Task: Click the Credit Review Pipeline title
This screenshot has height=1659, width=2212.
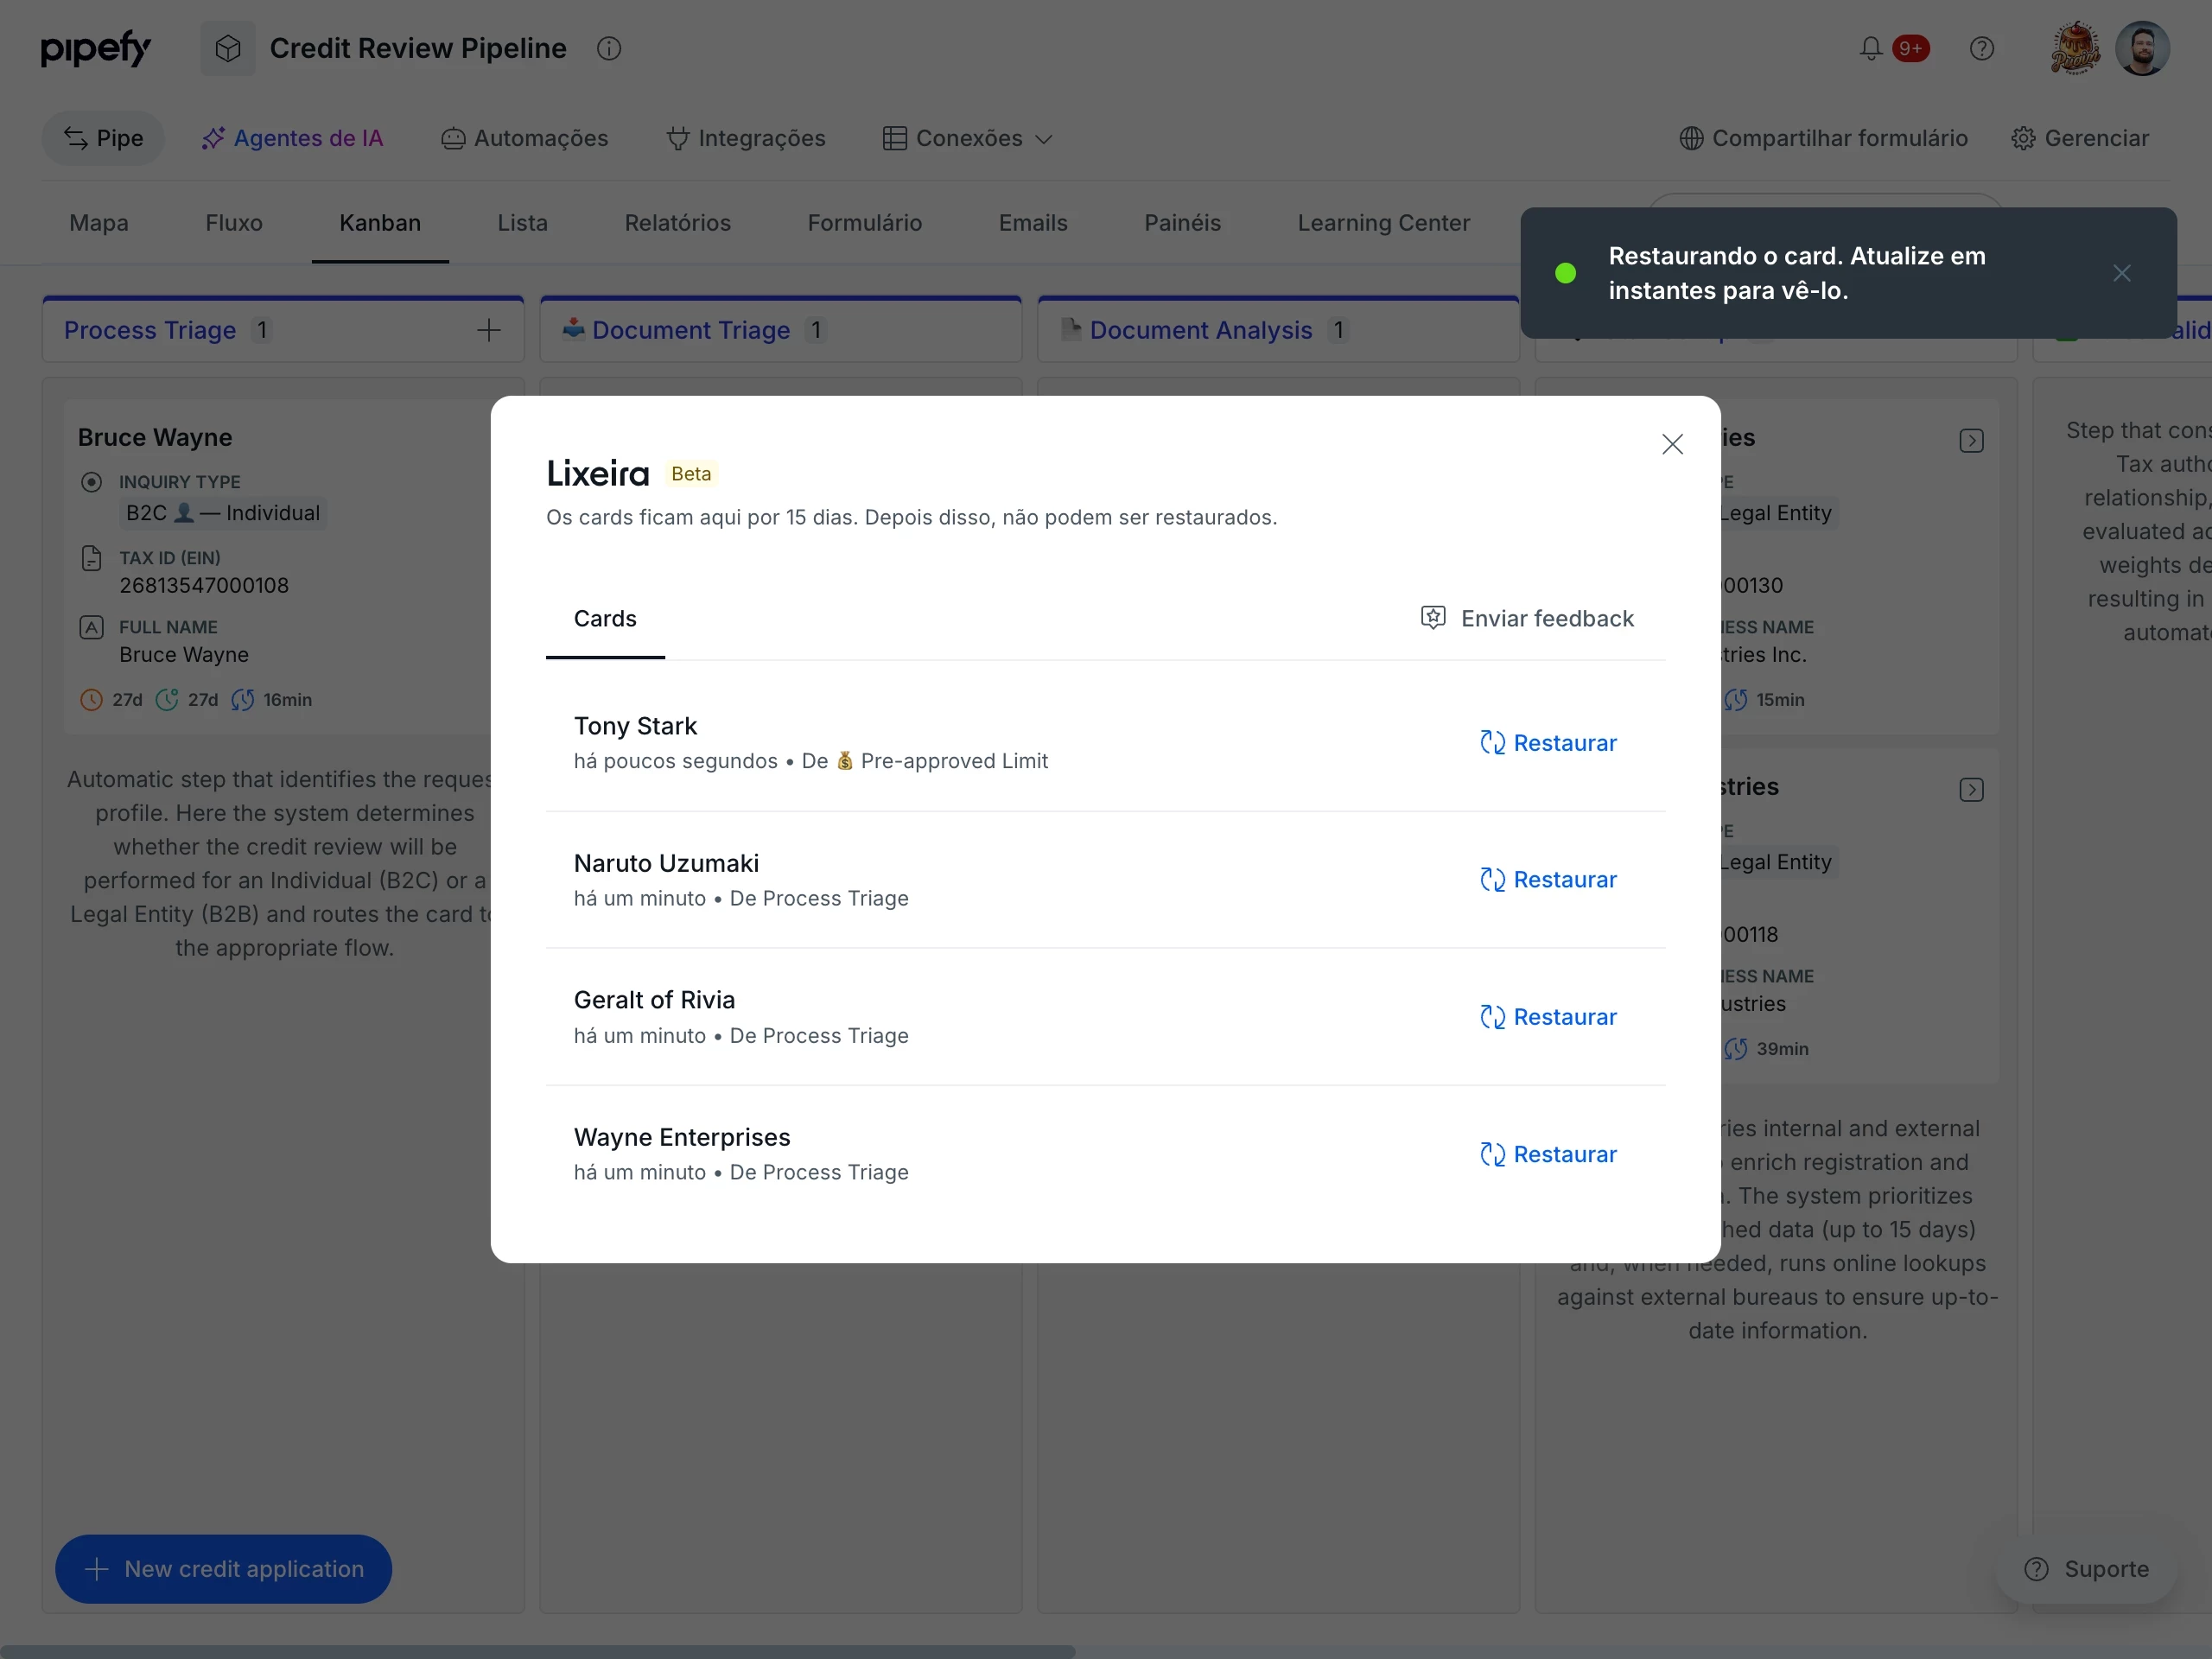Action: click(x=418, y=48)
